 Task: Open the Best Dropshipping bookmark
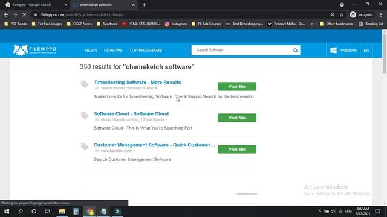[x=244, y=24]
